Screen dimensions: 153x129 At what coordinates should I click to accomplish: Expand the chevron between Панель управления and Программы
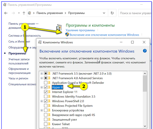(65, 13)
